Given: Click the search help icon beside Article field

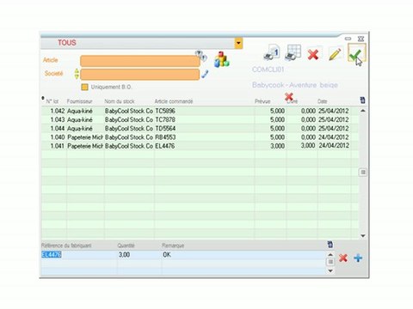Looking at the screenshot, I should (x=200, y=55).
